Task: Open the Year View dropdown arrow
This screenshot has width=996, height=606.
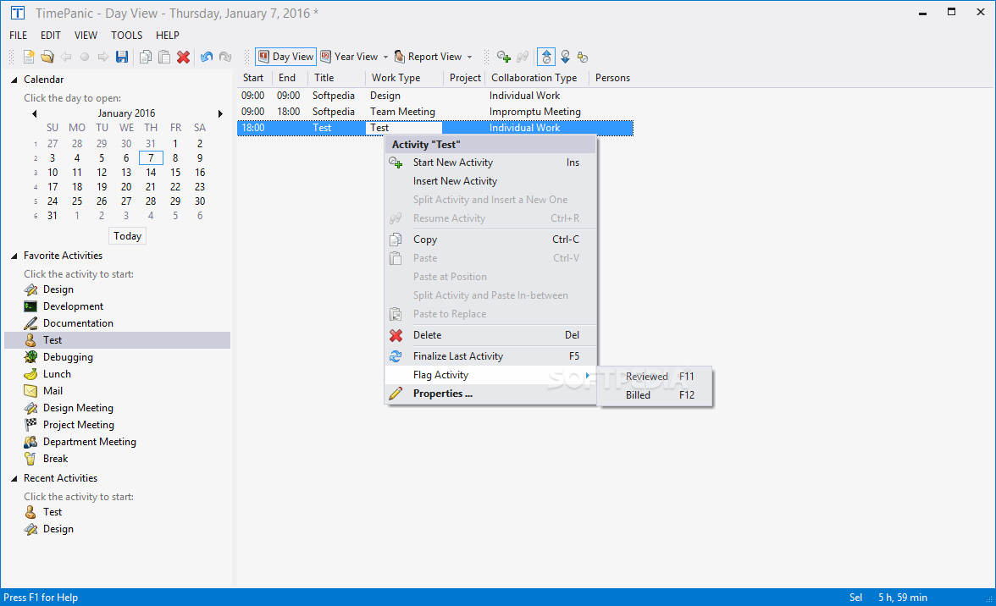Action: click(385, 57)
